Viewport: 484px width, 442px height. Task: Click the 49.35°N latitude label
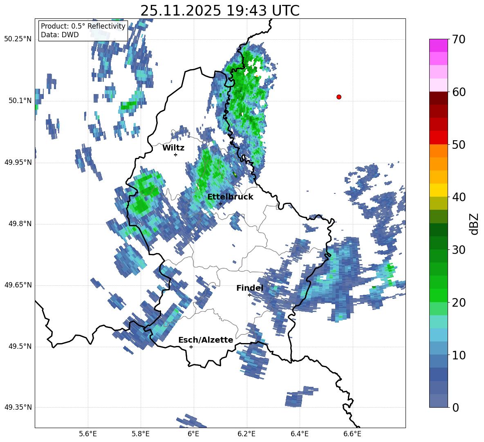(x=18, y=407)
